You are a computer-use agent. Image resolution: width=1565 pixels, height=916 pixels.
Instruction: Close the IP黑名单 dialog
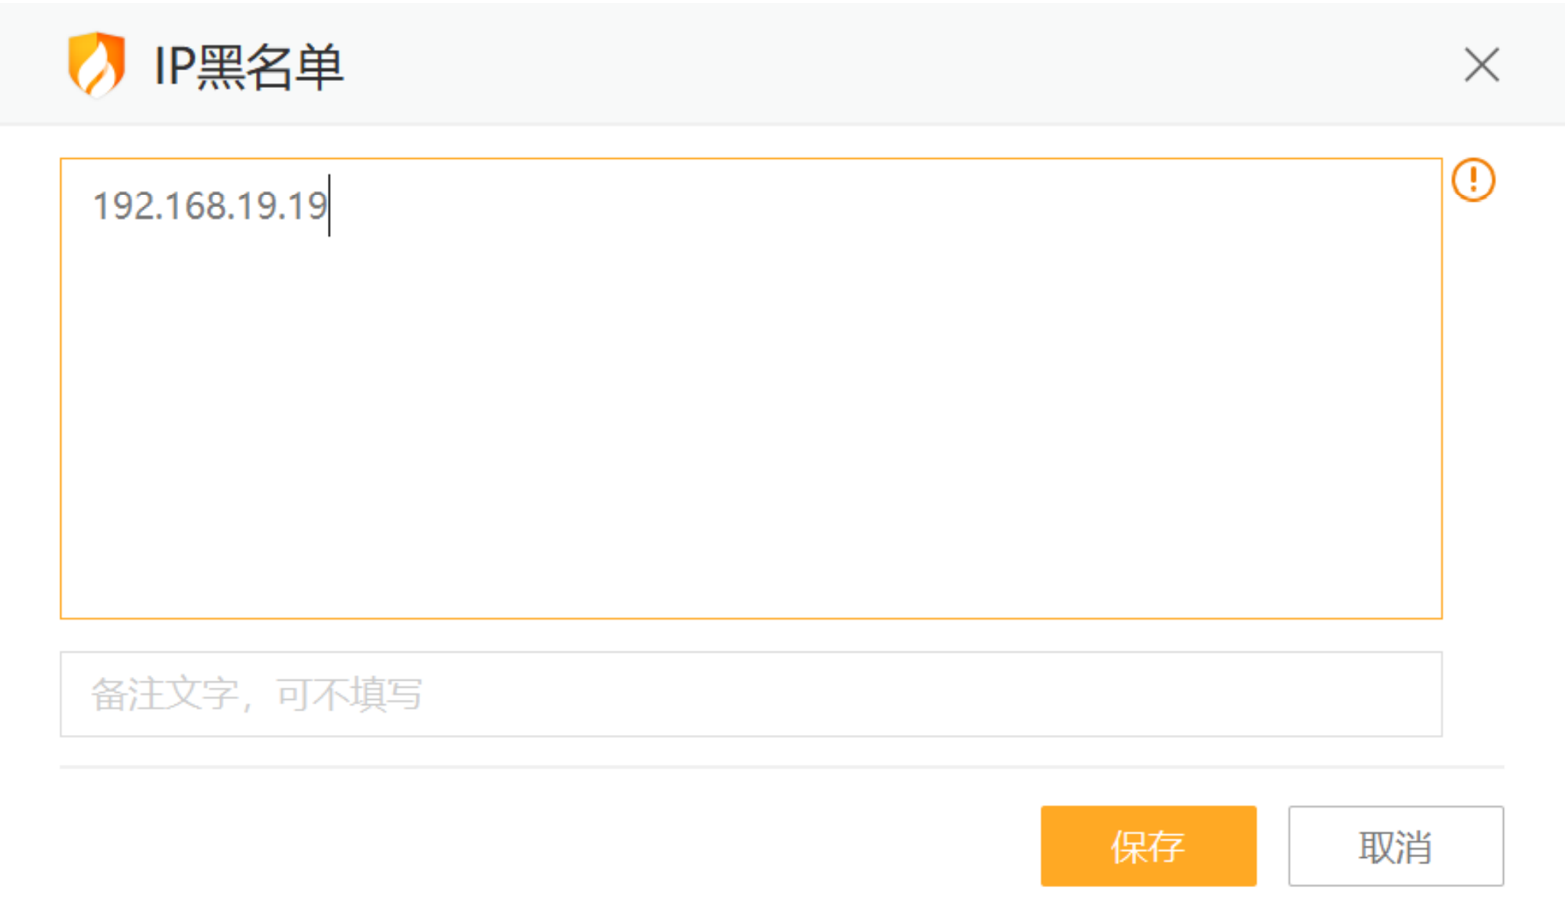tap(1482, 64)
